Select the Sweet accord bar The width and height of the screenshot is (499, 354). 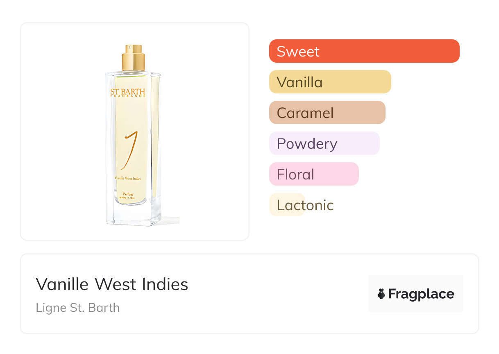[364, 51]
